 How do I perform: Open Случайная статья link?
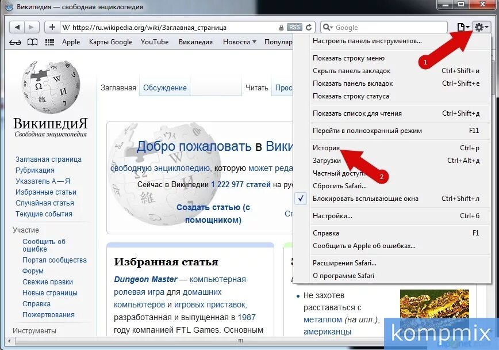[45, 203]
